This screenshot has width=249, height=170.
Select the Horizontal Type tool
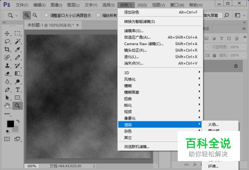(x=18, y=90)
